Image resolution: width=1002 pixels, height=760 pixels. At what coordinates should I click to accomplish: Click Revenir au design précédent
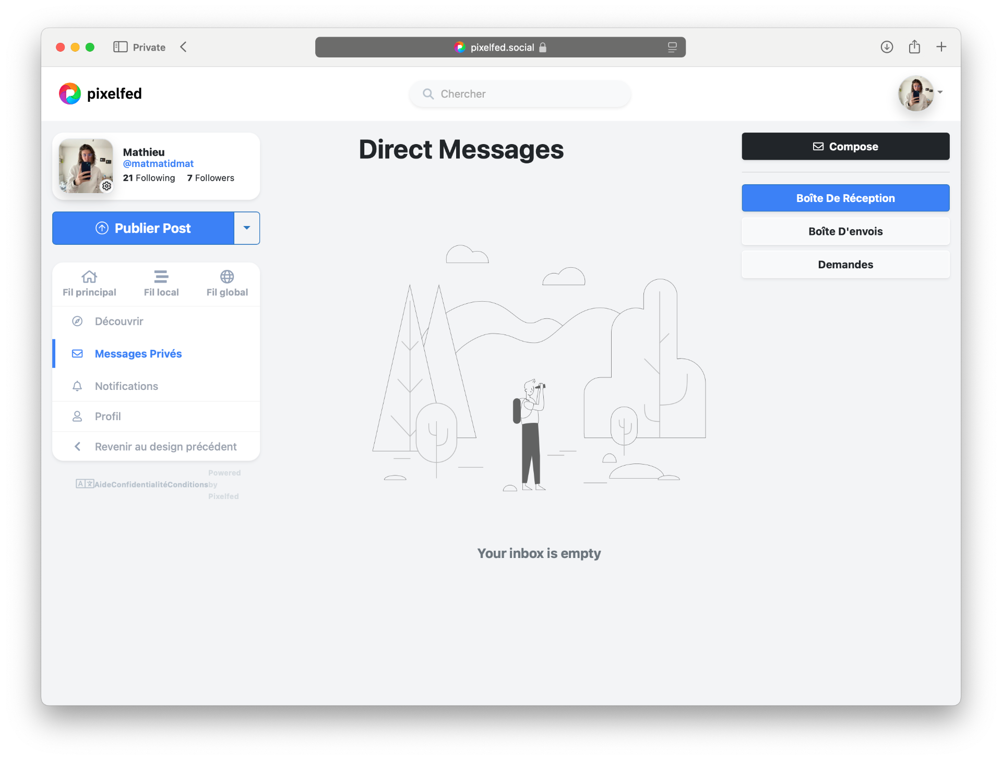165,447
